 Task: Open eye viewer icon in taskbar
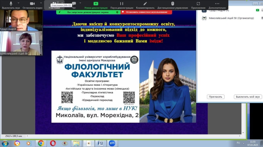pos(65,143)
